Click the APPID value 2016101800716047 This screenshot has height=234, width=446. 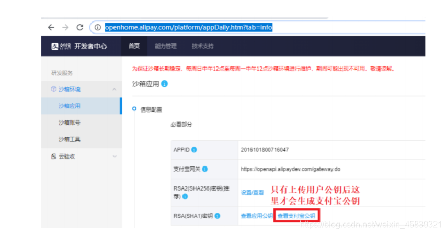point(265,150)
